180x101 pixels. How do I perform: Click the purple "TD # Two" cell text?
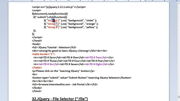click(95, 58)
